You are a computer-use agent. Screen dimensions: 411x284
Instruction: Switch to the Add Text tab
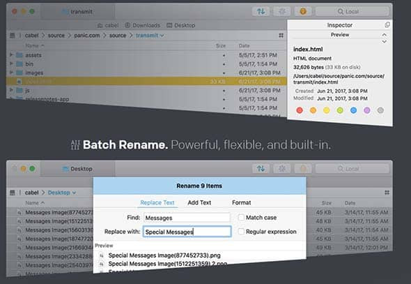[x=199, y=202]
